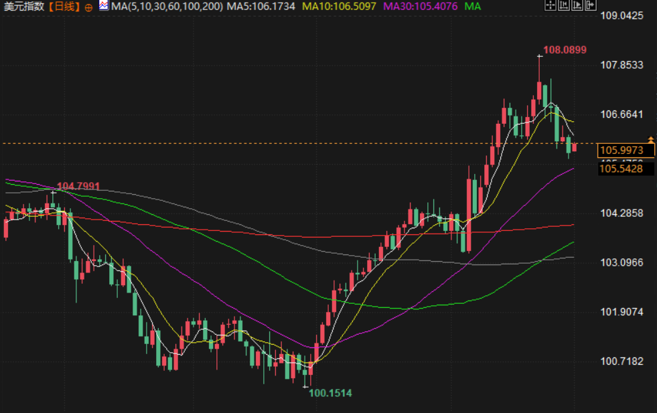Select the yellow MA10:106.5097 indicator label
Viewport: 657px width, 413px height.
pos(340,7)
